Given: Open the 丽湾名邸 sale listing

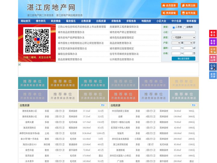Looking at the screenshot, I should [x=30, y=156].
